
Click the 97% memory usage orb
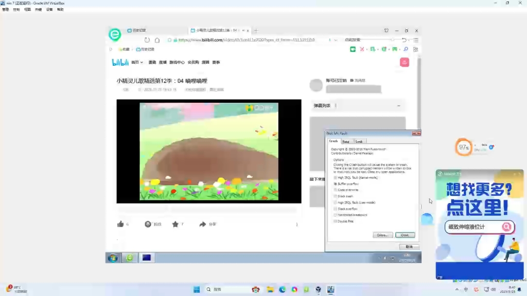click(x=464, y=147)
